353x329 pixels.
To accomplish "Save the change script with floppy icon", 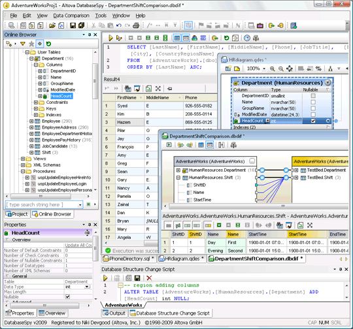I will point(137,278).
